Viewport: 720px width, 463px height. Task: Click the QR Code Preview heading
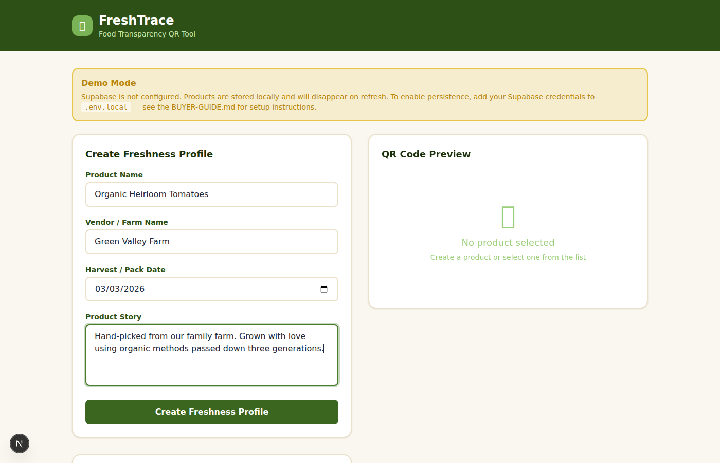pos(426,154)
